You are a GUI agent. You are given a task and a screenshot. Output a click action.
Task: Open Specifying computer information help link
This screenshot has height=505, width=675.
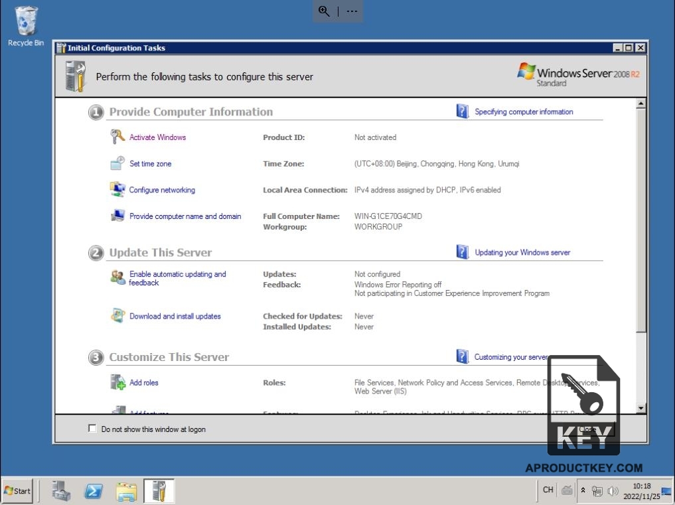click(x=524, y=111)
